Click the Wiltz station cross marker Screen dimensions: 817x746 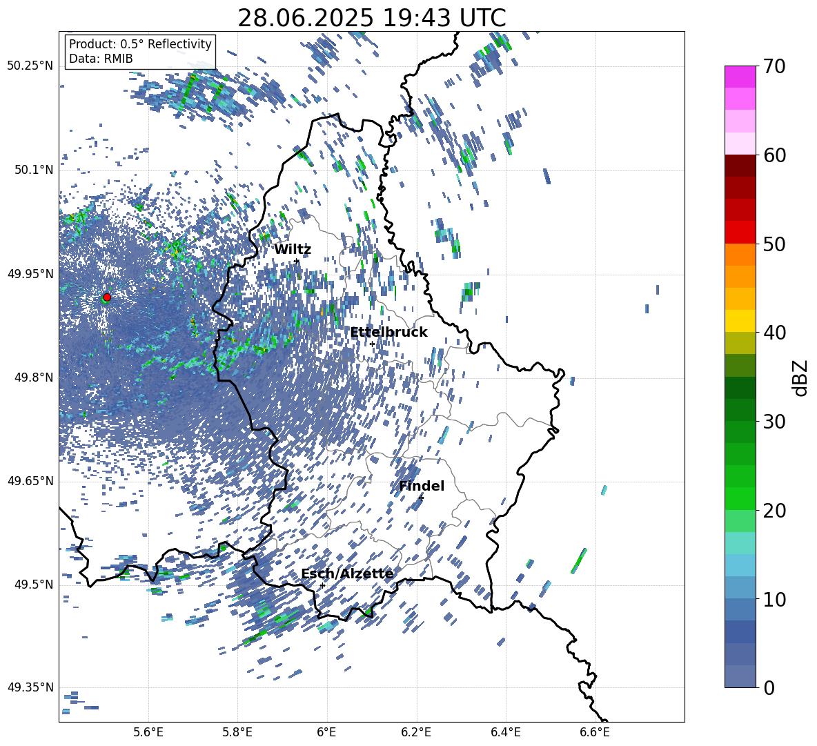point(297,261)
